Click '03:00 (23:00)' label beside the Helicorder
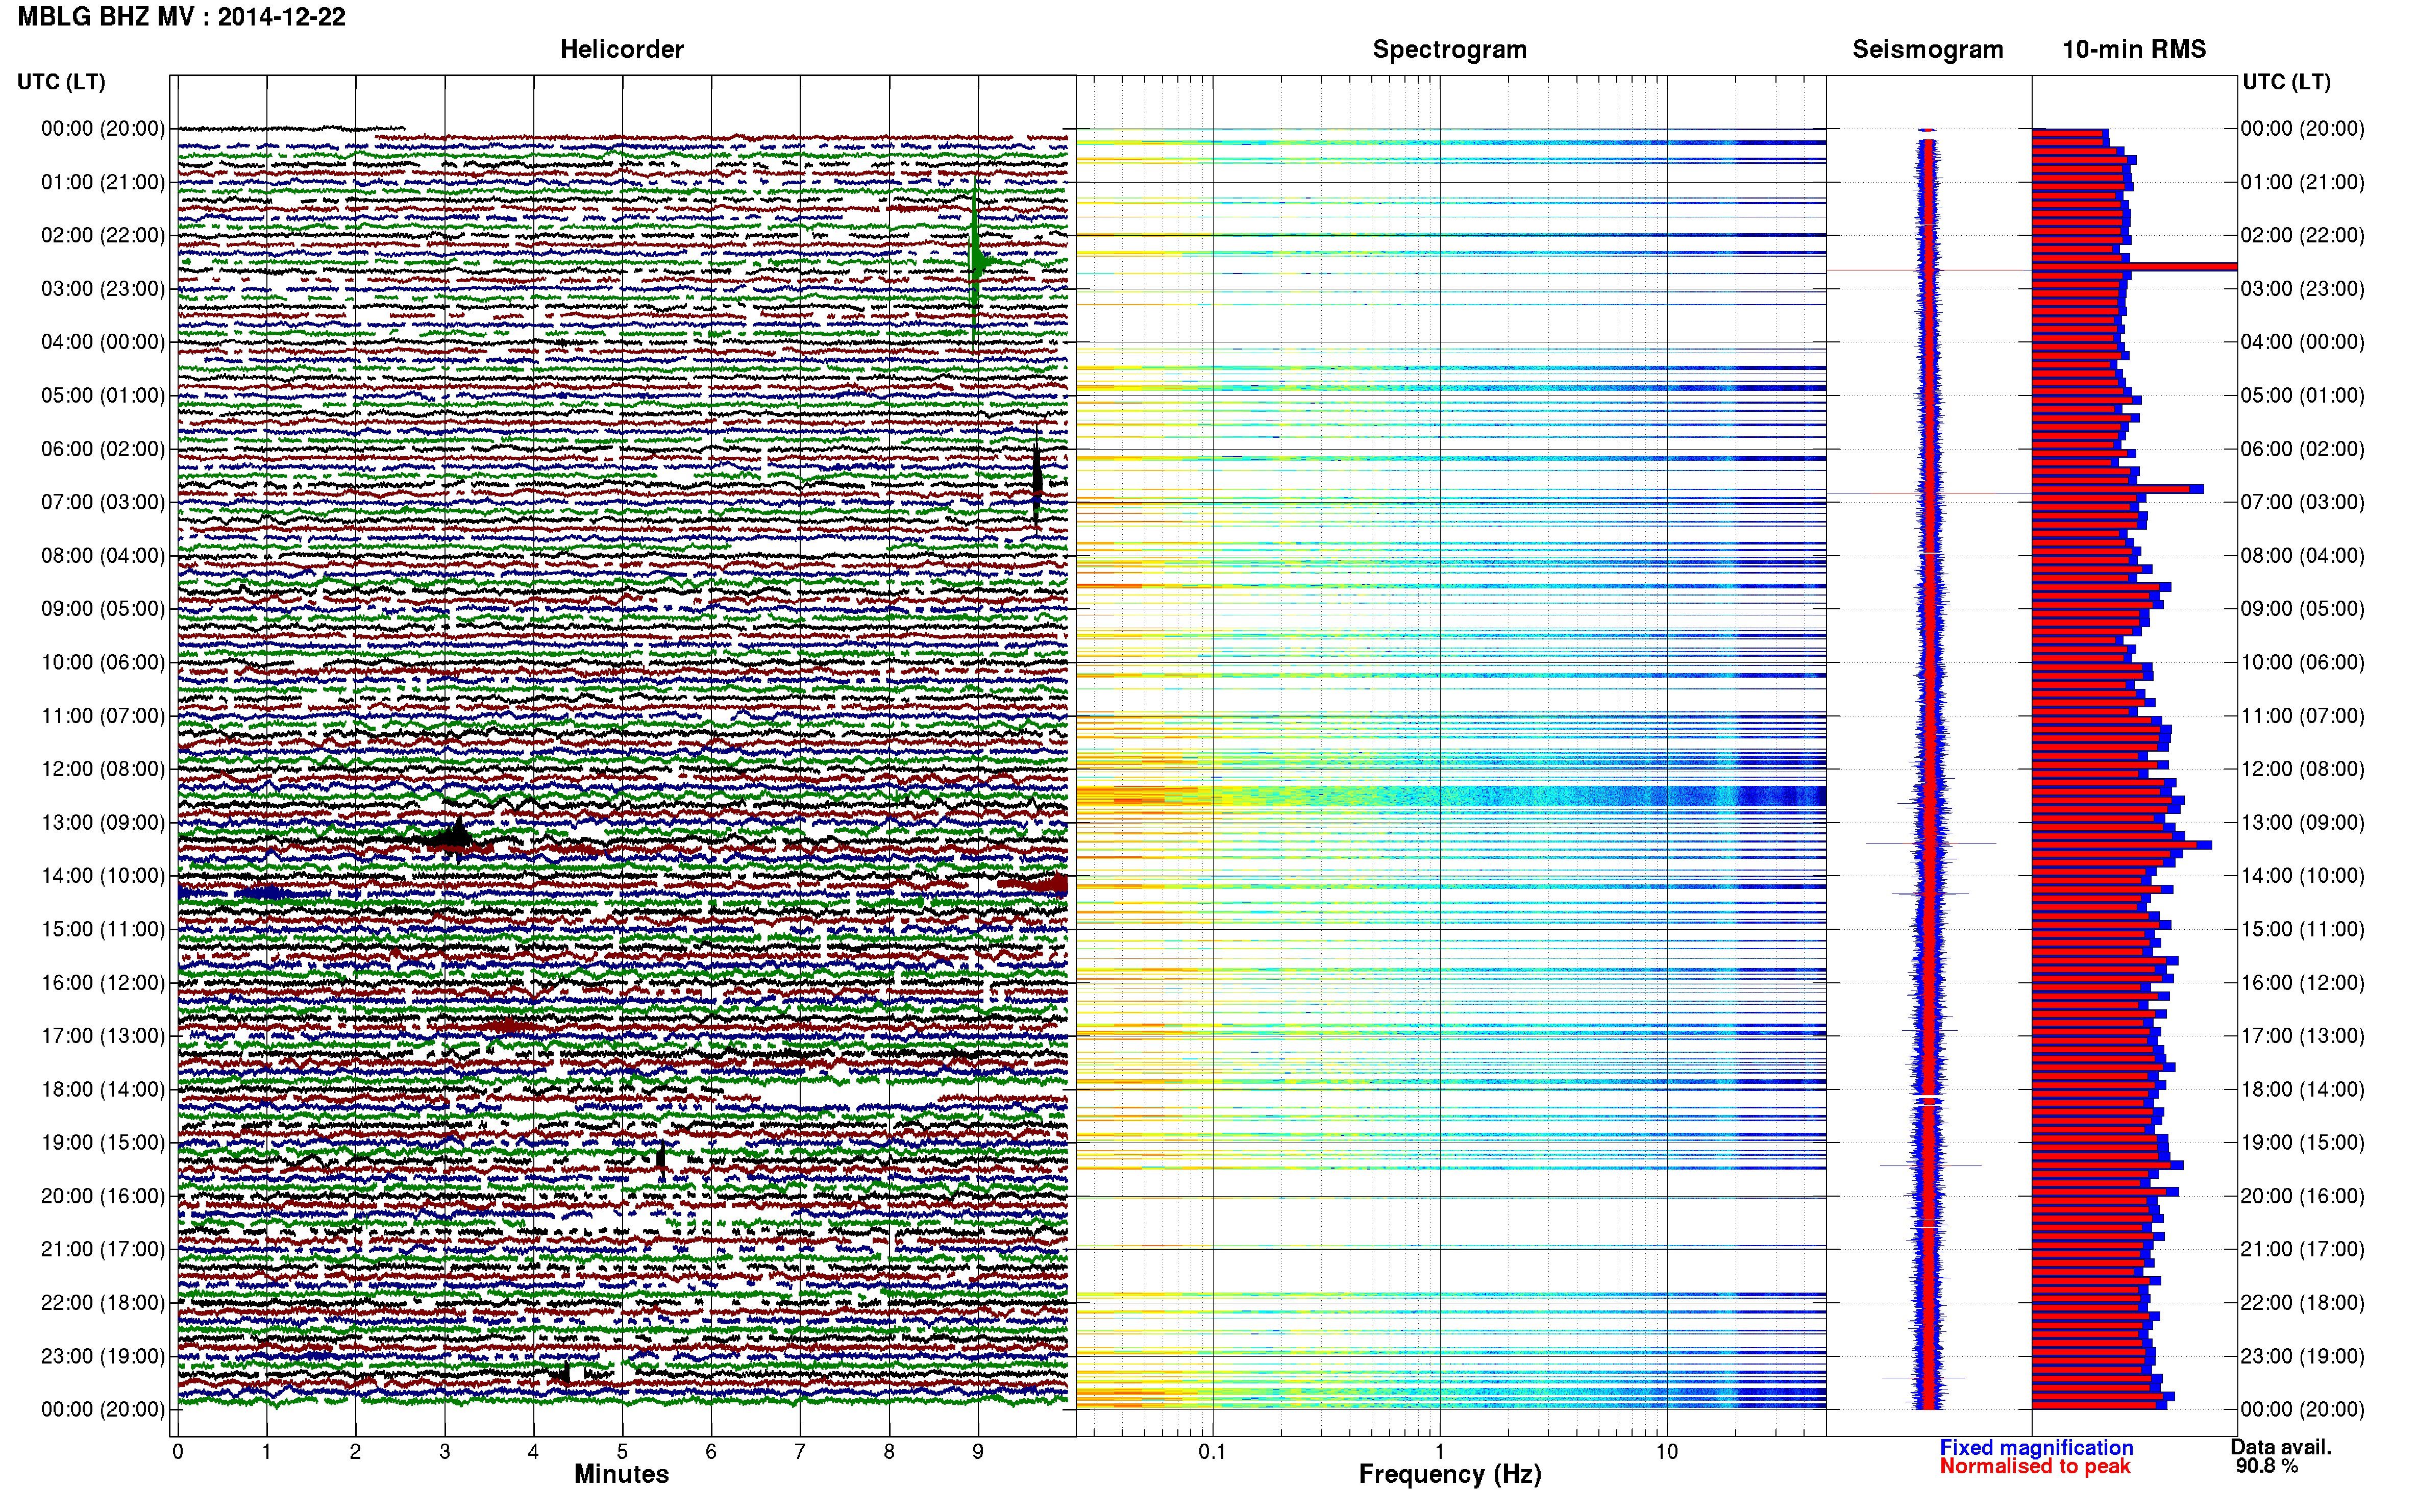 (102, 289)
